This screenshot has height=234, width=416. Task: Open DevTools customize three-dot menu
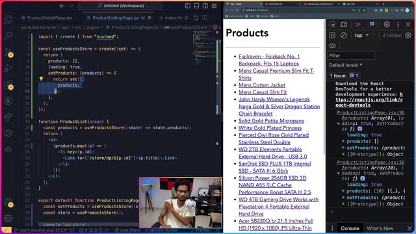click(398, 25)
